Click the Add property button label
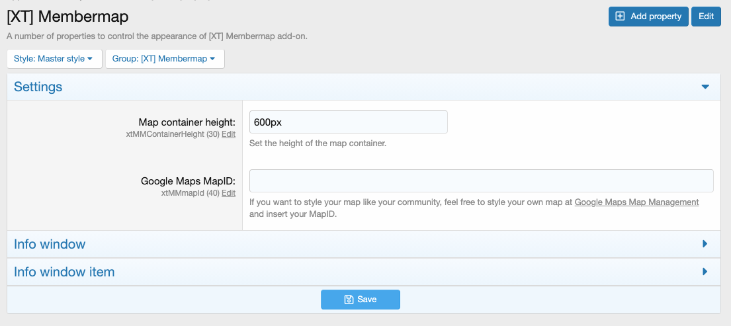Viewport: 731px width, 326px height. (656, 17)
